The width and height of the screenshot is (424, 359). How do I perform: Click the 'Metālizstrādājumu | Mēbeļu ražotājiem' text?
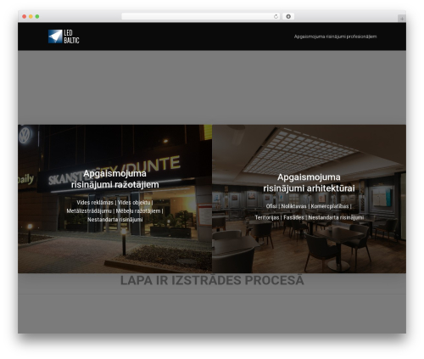point(114,211)
